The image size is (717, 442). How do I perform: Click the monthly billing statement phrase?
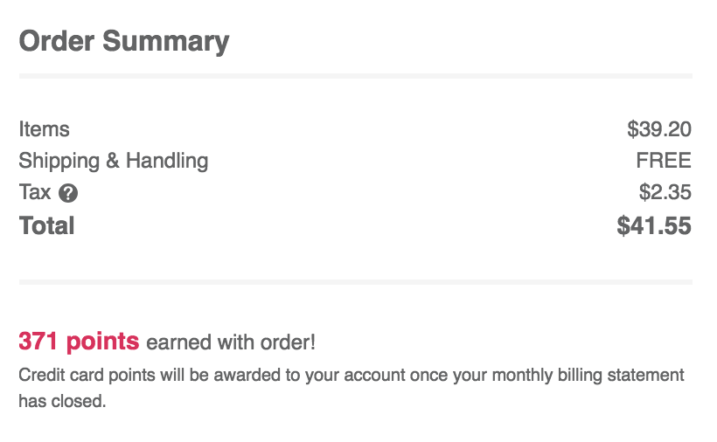pyautogui.click(x=588, y=376)
